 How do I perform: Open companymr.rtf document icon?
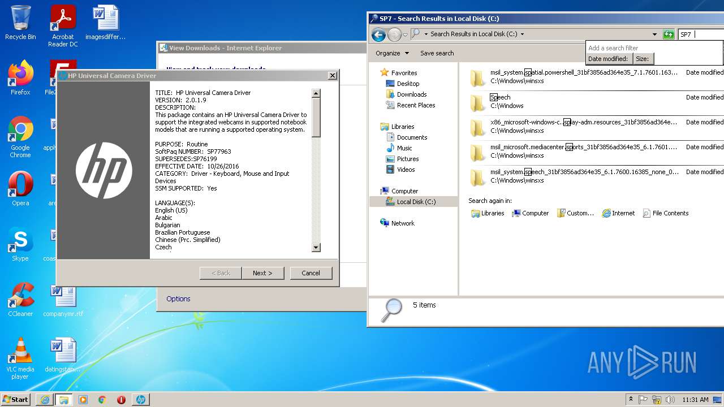coord(63,300)
